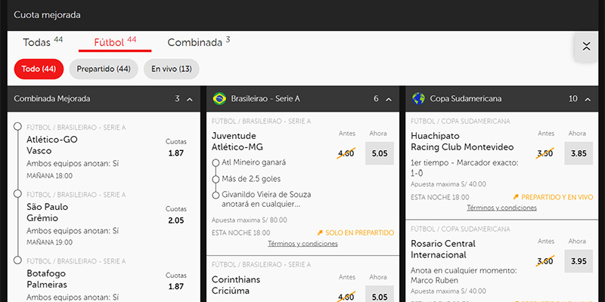The width and height of the screenshot is (605, 302).
Task: Select the Todo (44) filter
Action: pyautogui.click(x=39, y=69)
